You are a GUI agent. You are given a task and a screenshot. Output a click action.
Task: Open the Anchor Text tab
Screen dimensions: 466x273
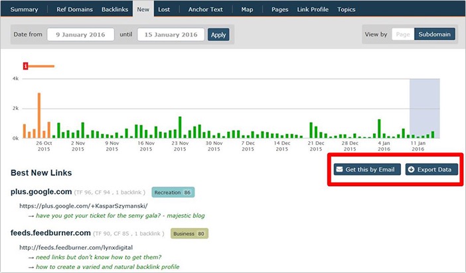click(205, 10)
